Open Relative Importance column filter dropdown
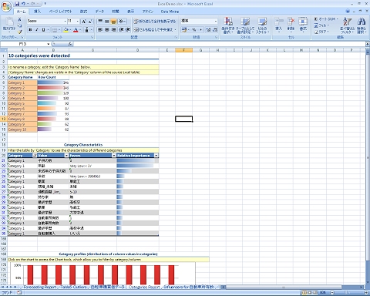Image resolution: width=370 pixels, height=296 pixels. coord(156,156)
